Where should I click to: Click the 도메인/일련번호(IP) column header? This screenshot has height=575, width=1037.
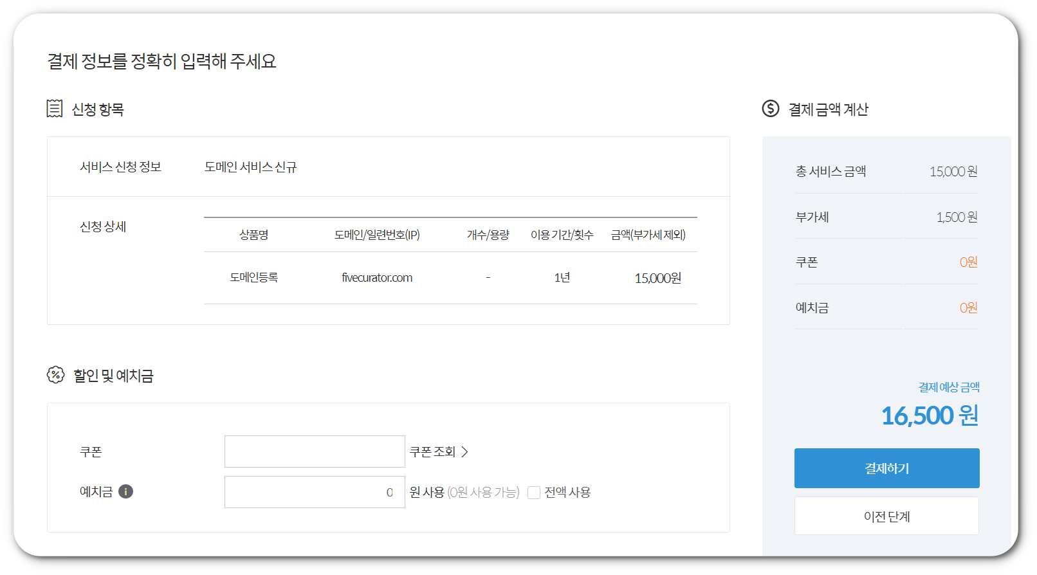377,235
